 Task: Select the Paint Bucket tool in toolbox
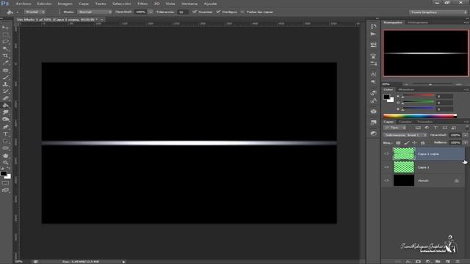coord(5,105)
